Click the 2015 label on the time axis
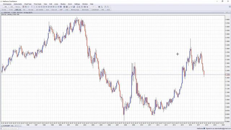231x130 pixels. pos(182,125)
